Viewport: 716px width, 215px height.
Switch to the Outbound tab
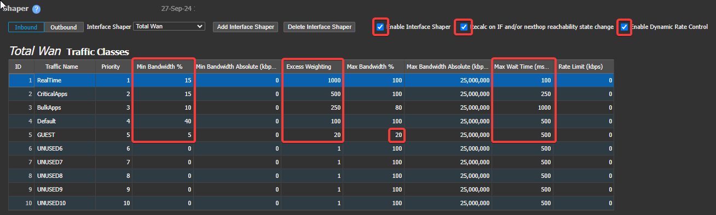point(64,27)
